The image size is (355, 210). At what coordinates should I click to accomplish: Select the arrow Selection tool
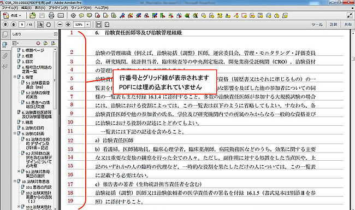tap(40, 25)
